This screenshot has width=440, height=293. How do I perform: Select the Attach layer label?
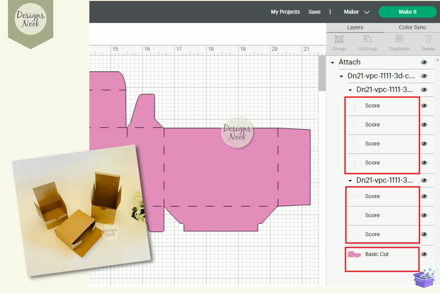click(350, 62)
